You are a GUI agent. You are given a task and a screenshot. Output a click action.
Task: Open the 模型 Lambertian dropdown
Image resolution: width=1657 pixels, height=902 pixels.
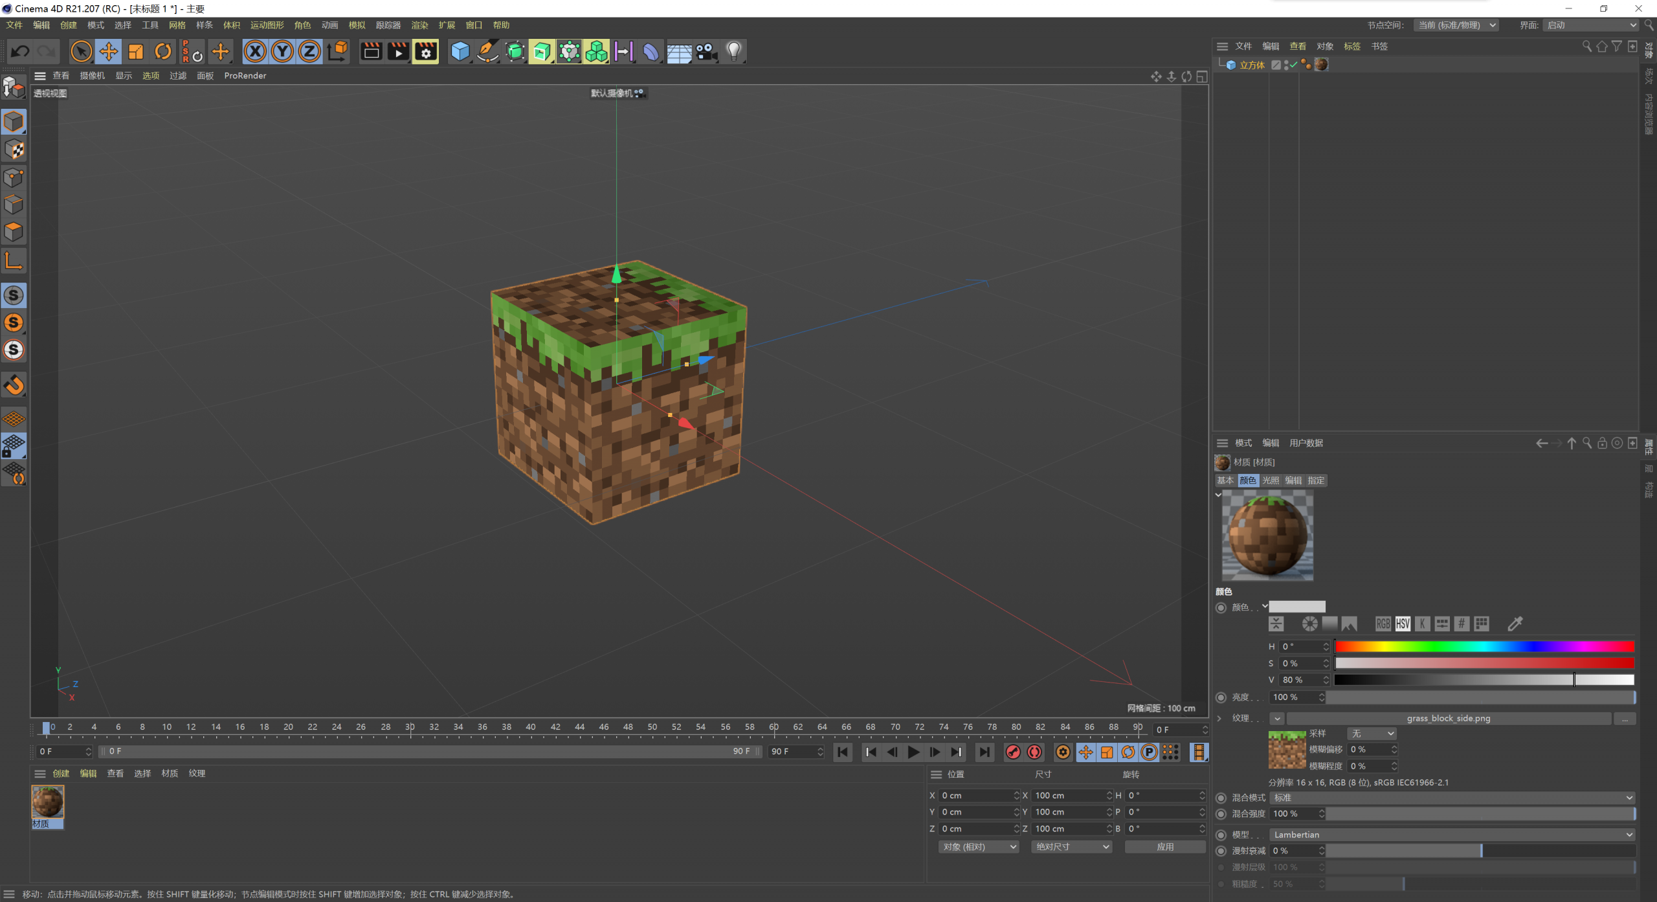pyautogui.click(x=1452, y=835)
